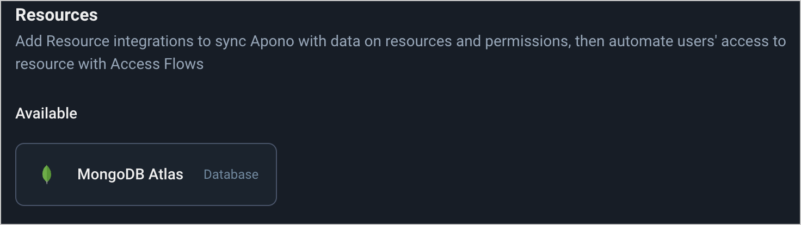Image resolution: width=801 pixels, height=225 pixels.
Task: Click the Resources heading
Action: click(57, 15)
